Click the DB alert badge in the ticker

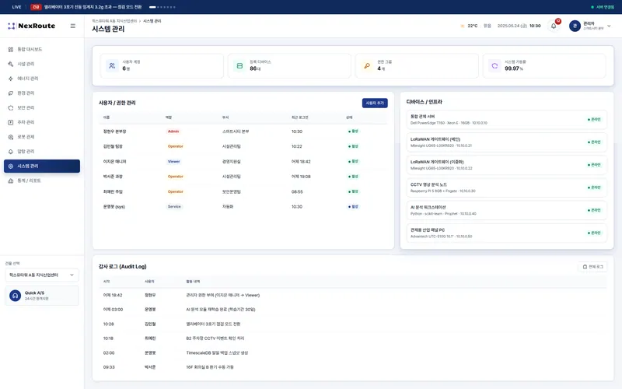click(36, 7)
